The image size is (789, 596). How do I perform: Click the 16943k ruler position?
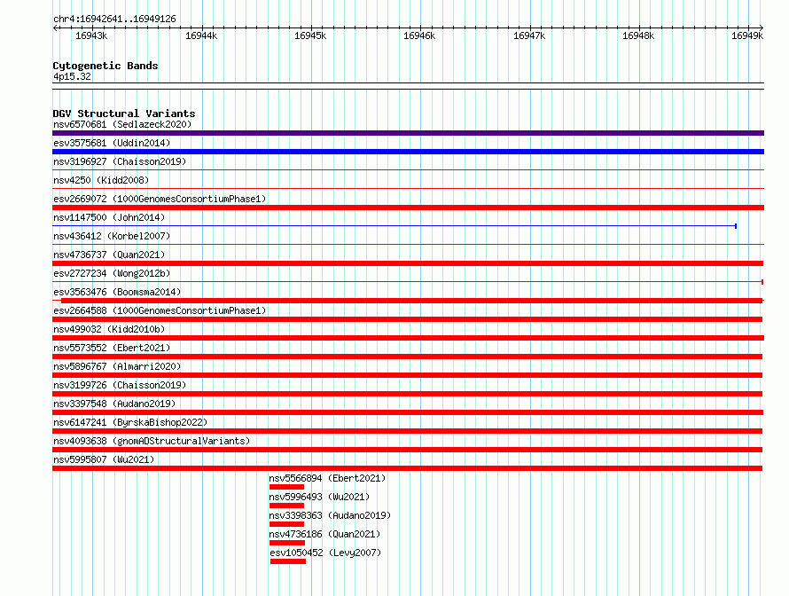tap(91, 35)
